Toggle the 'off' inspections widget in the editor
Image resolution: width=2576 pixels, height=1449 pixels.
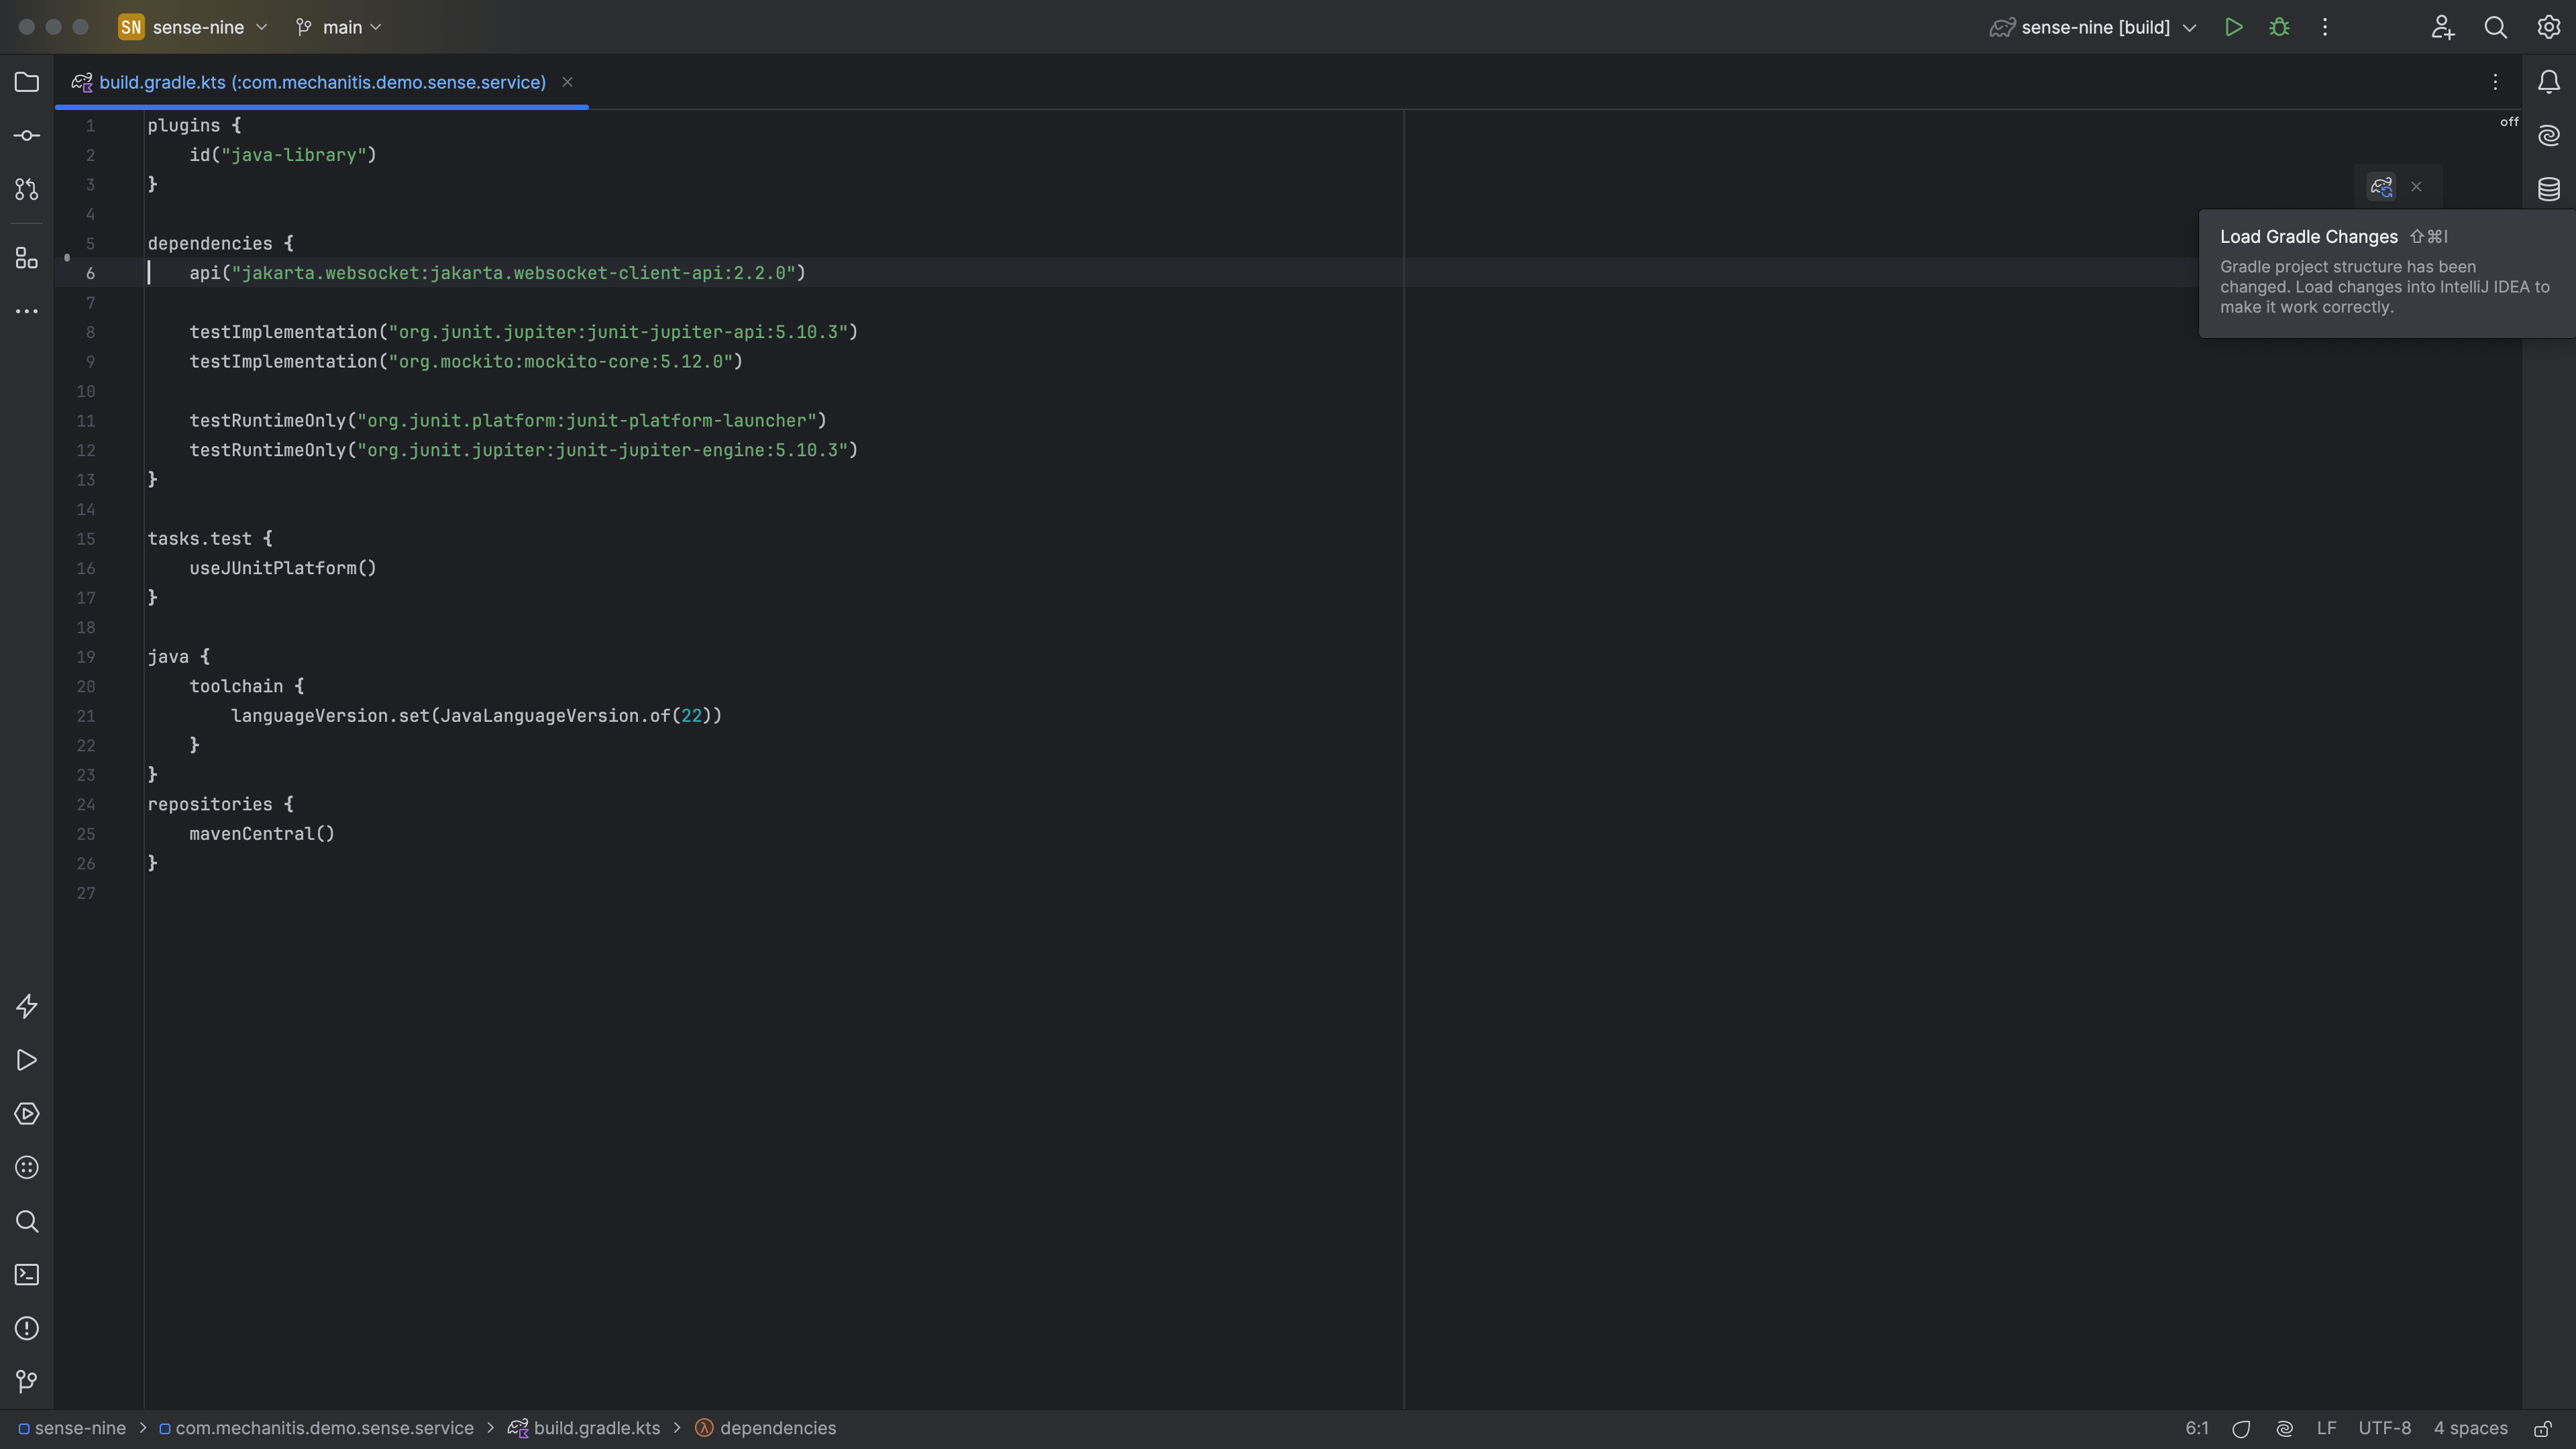[x=2509, y=122]
